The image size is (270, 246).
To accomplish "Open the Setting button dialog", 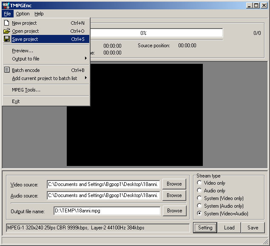I will [205, 228].
